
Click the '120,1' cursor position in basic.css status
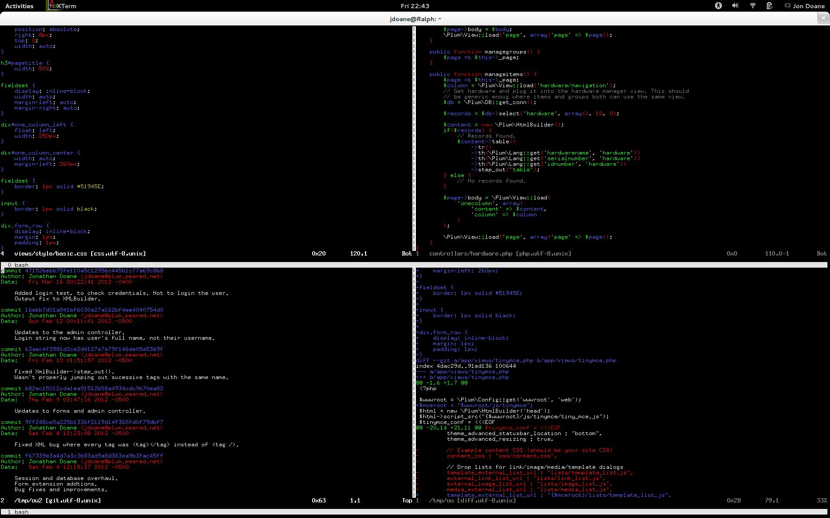pos(358,254)
